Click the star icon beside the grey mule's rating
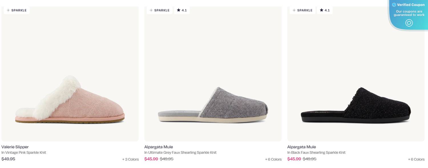Viewport: 428px width, 168px height. click(x=178, y=10)
